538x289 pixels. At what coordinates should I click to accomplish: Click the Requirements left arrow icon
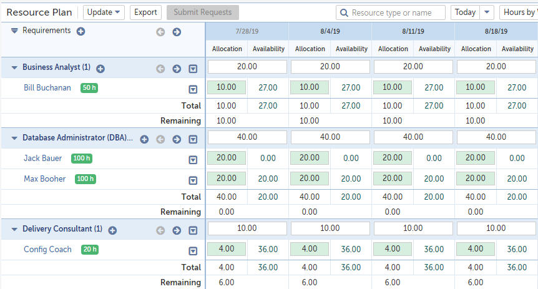click(160, 32)
